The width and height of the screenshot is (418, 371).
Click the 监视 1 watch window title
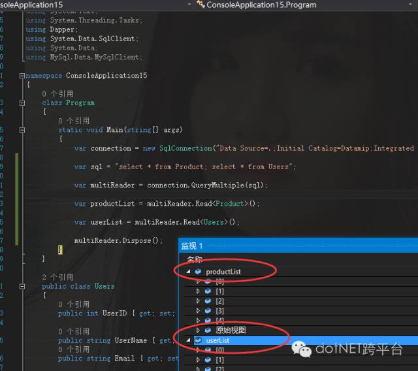(x=191, y=246)
